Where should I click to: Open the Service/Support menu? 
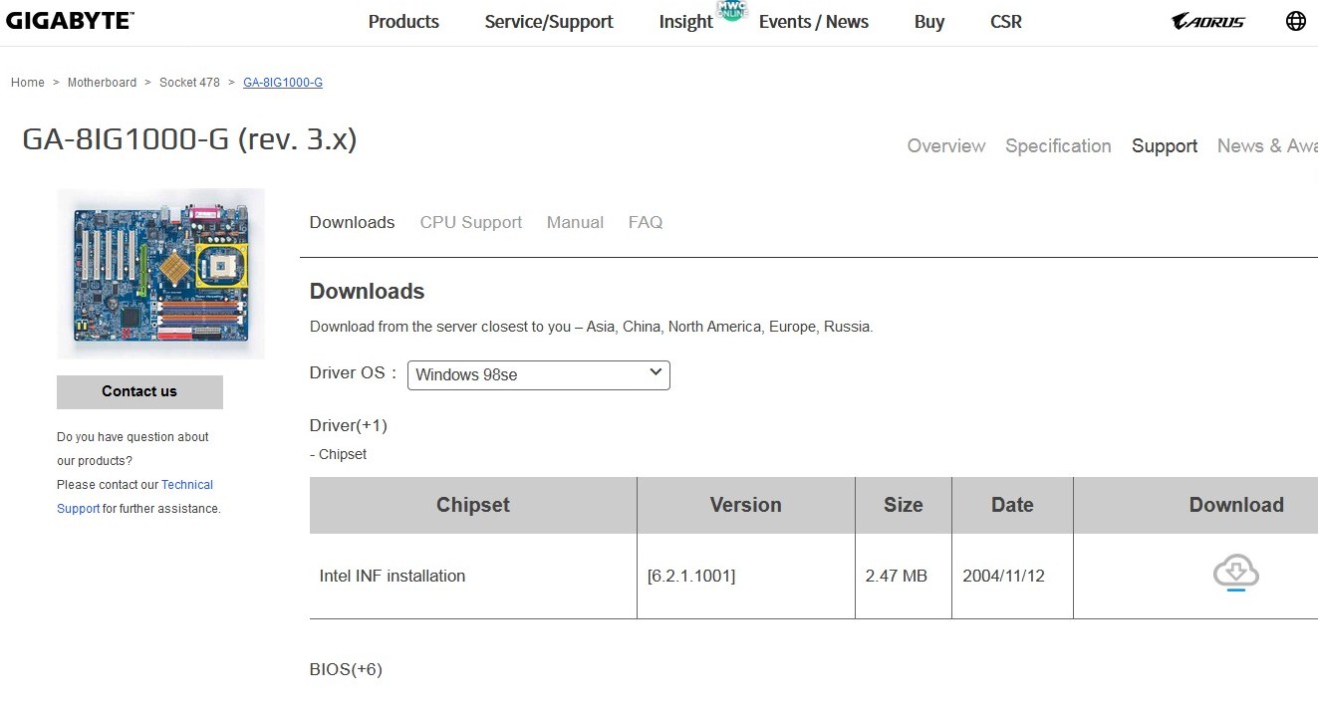click(x=549, y=22)
